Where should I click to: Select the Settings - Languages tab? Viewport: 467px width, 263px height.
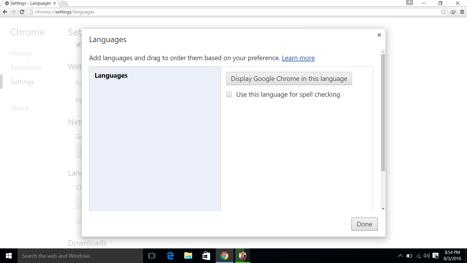point(30,3)
